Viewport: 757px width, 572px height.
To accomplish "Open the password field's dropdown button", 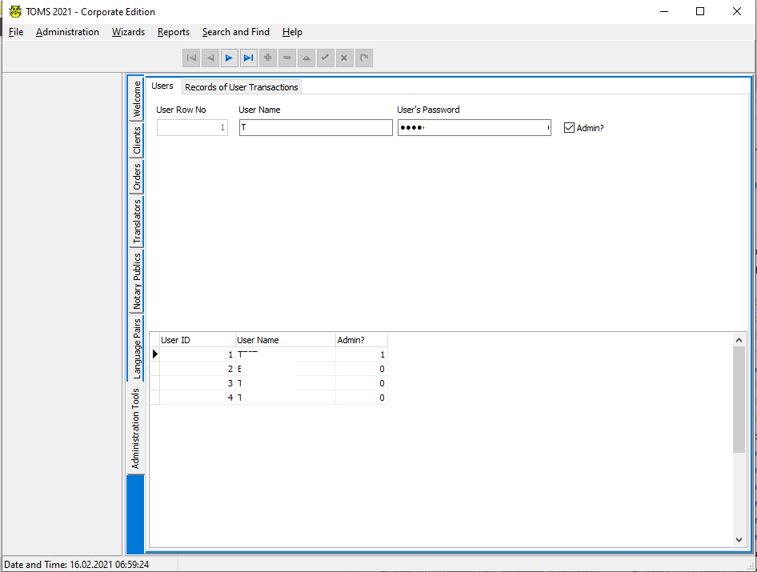I will (547, 127).
